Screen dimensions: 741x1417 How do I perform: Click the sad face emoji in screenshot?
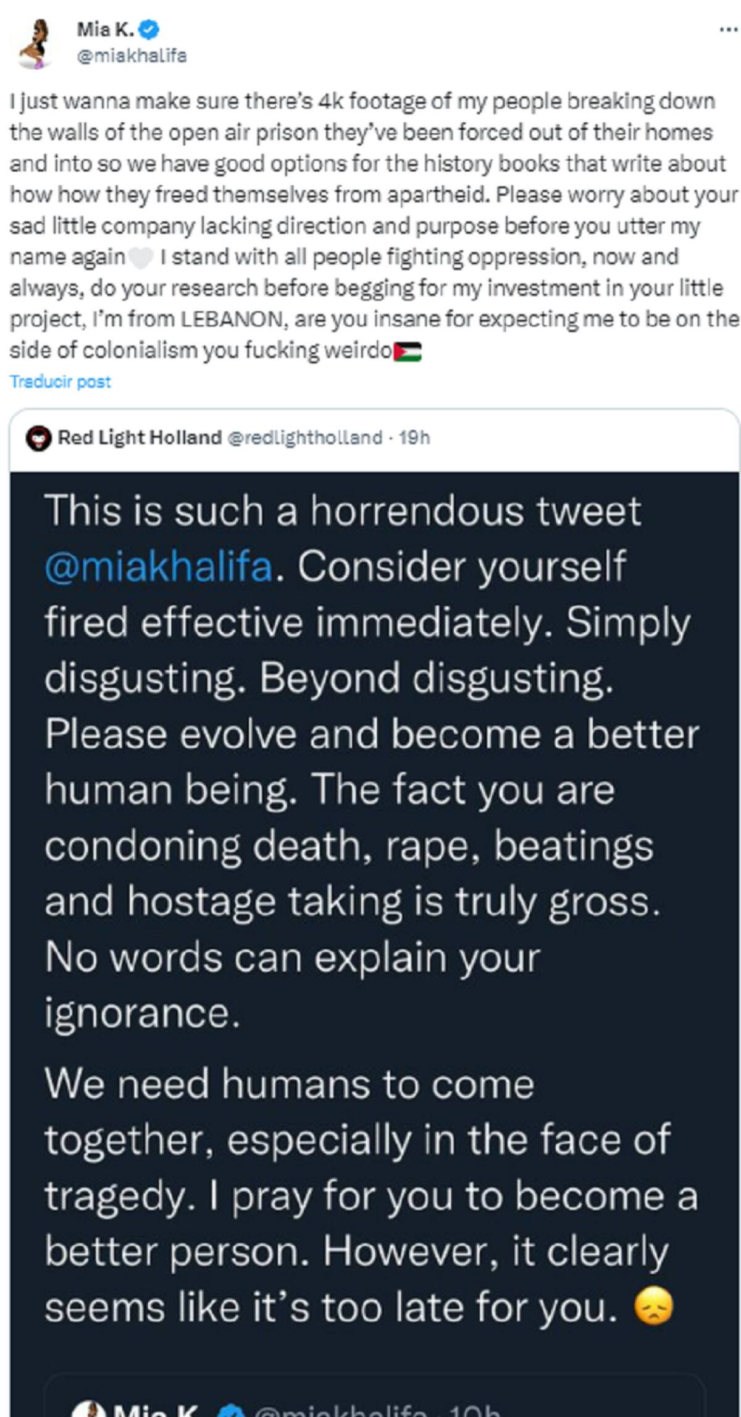coord(653,1307)
